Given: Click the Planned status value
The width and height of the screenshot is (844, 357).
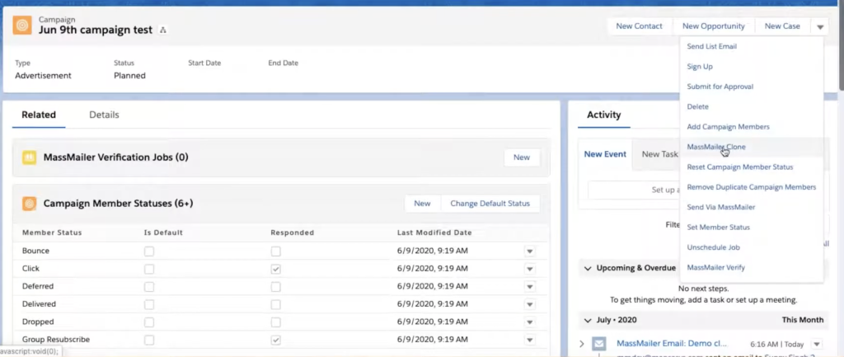Looking at the screenshot, I should [x=129, y=75].
